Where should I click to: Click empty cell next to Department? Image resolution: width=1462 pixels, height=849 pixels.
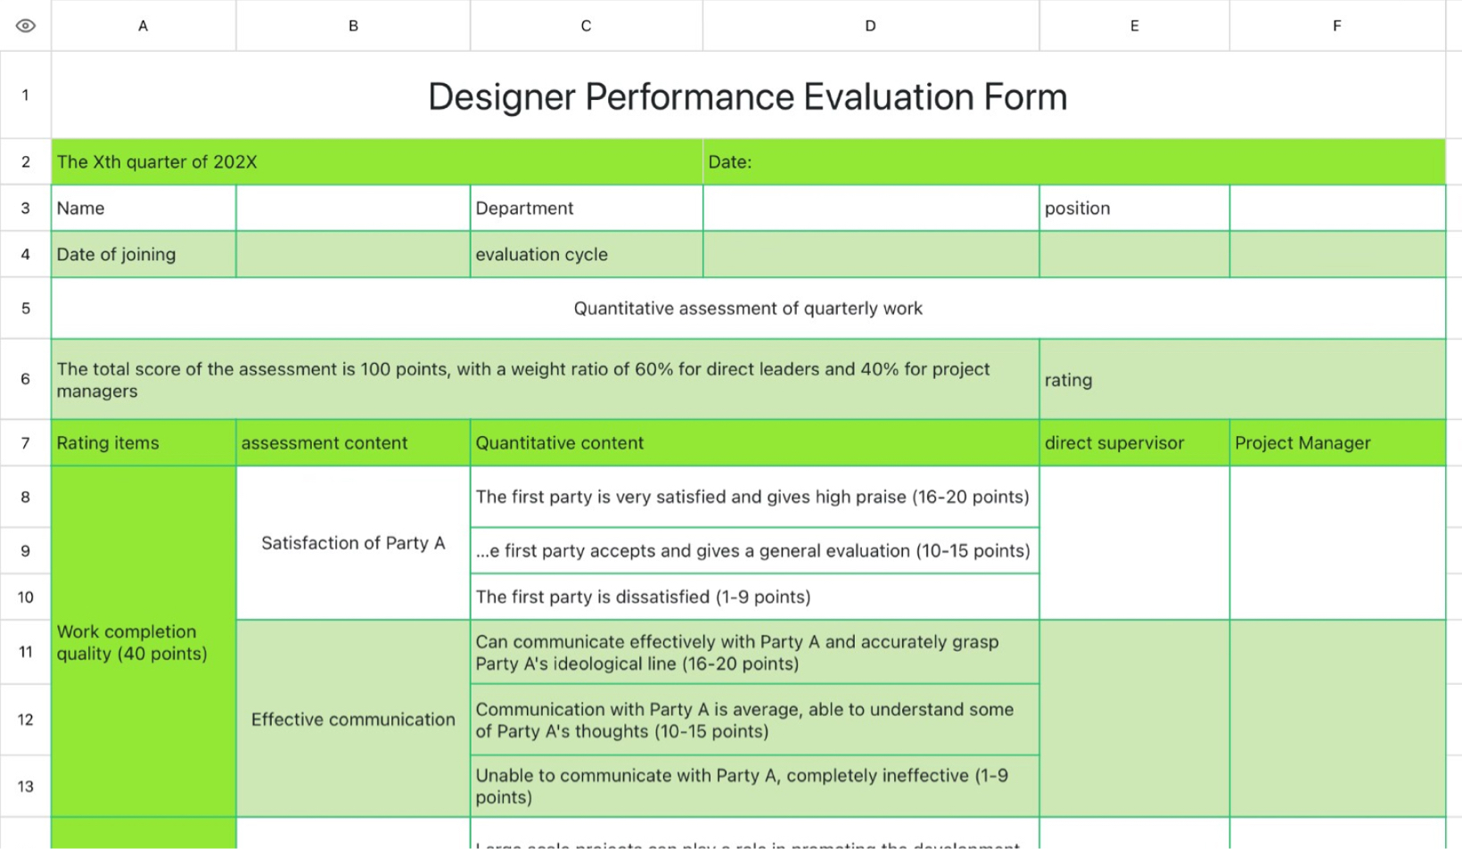point(871,208)
